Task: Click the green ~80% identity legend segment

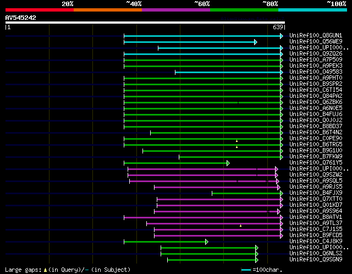Action: tap(244, 10)
